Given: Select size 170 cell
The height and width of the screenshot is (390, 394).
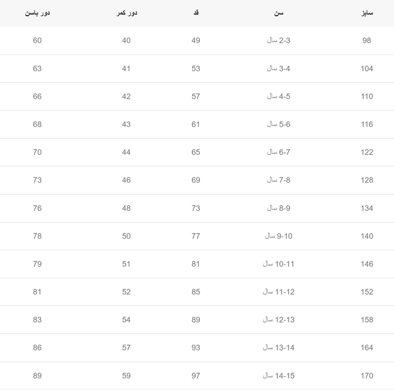Looking at the screenshot, I should [367, 376].
